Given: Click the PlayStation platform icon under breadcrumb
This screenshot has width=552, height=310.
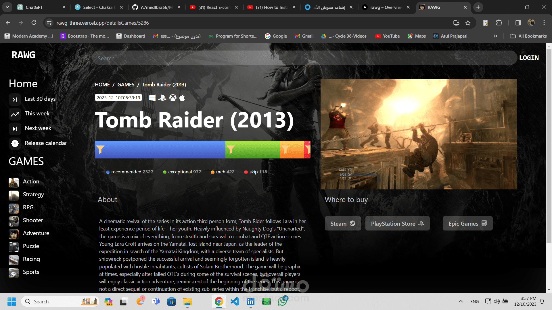Looking at the screenshot, I should [x=162, y=98].
